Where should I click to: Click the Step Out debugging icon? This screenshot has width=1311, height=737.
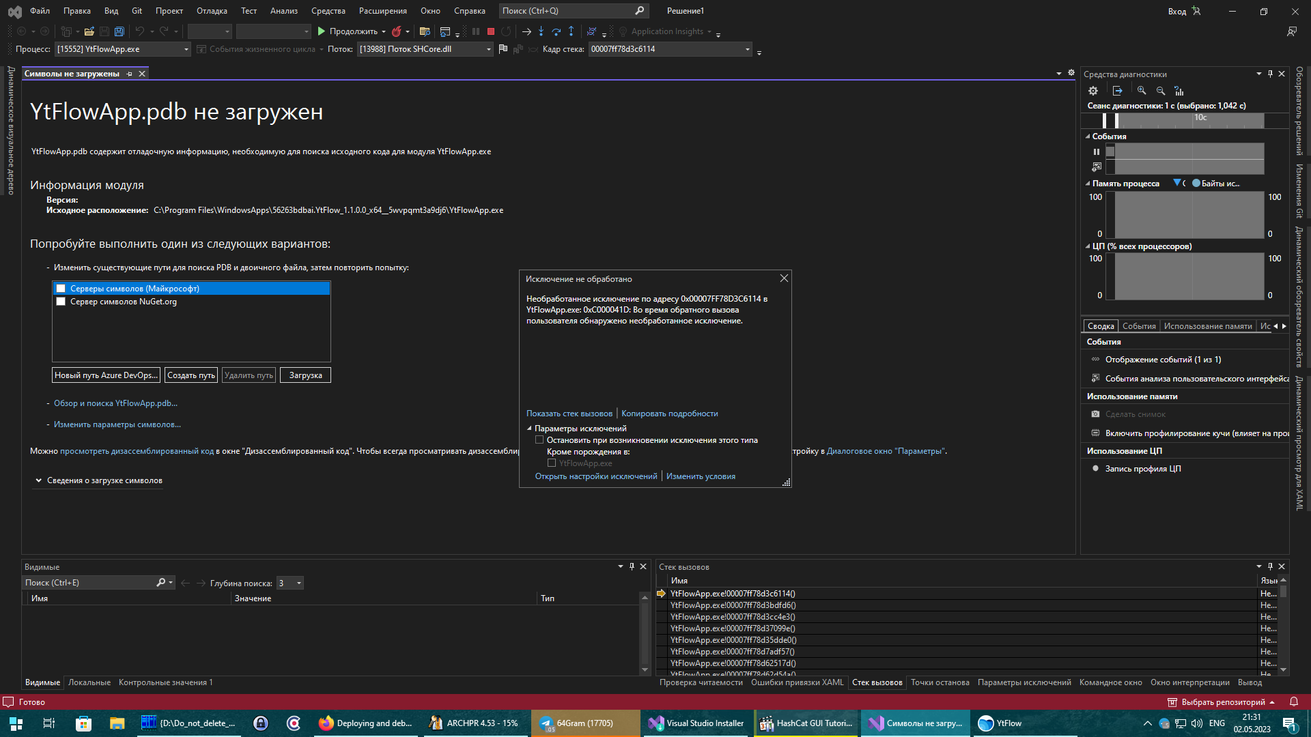572,31
